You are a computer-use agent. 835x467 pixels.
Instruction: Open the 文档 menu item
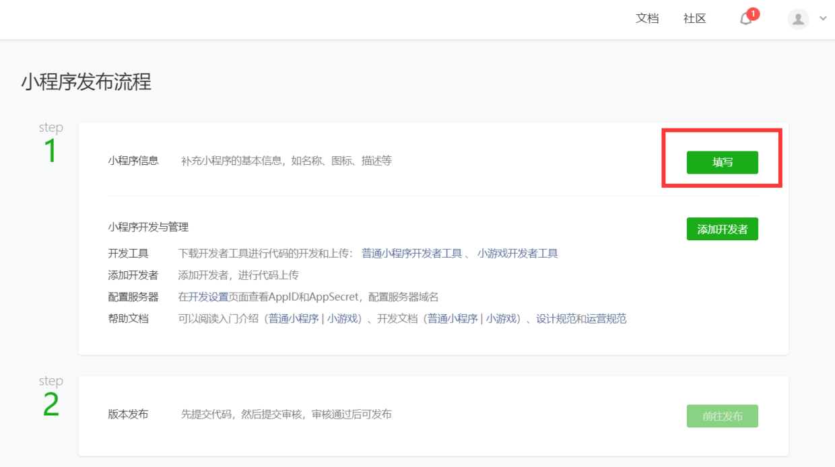[x=647, y=19]
